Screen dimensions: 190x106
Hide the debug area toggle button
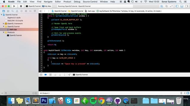tap(41, 74)
